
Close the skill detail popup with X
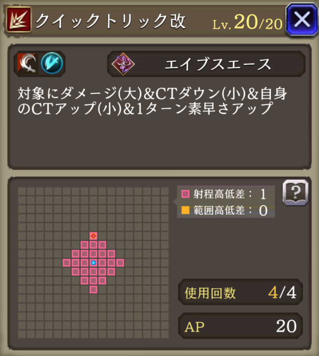[302, 20]
